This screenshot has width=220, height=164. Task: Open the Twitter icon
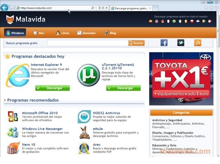(181, 43)
